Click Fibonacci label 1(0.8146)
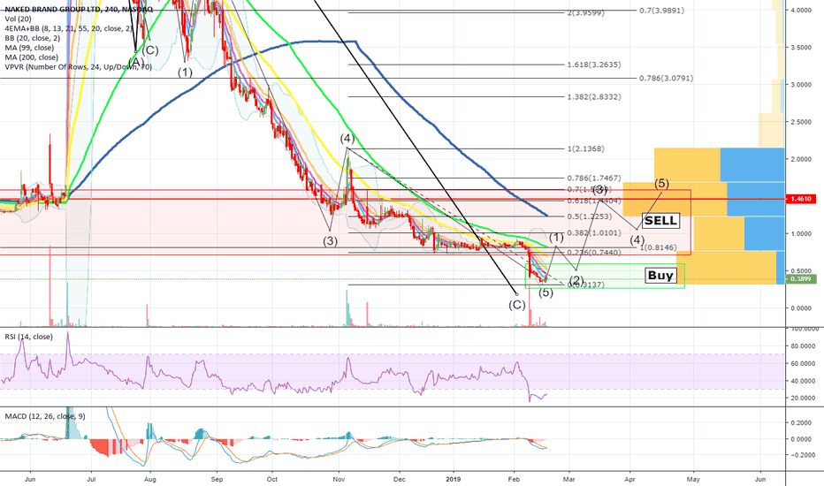Screen dimensions: 824x486 click(x=658, y=247)
